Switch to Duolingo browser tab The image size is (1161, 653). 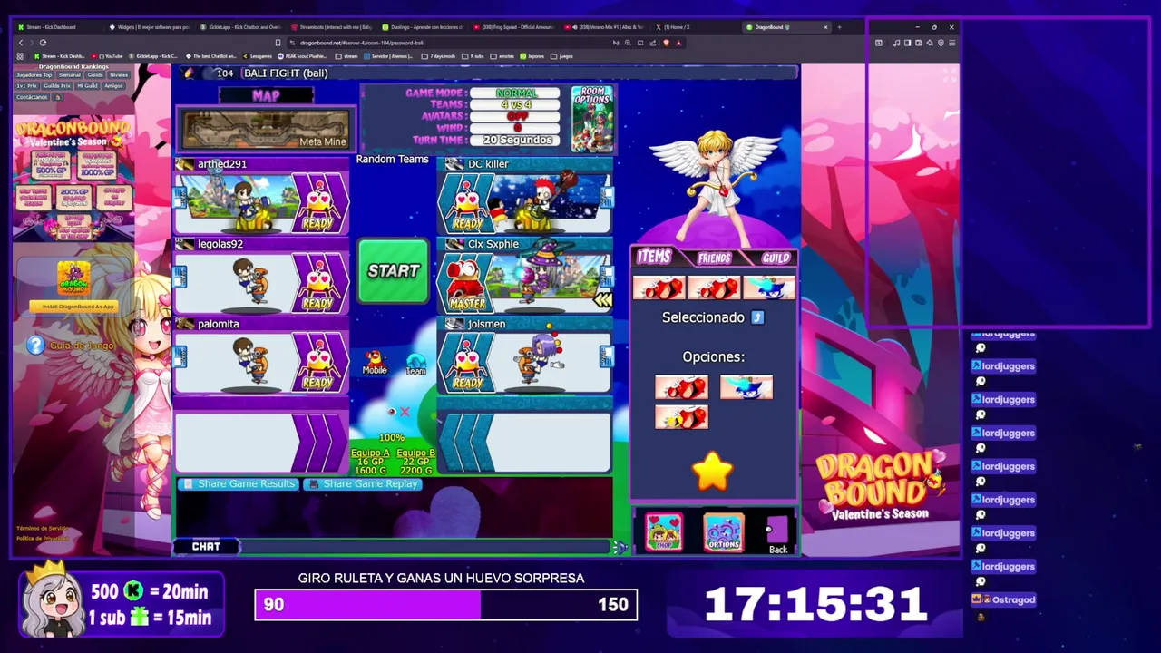pyautogui.click(x=423, y=27)
